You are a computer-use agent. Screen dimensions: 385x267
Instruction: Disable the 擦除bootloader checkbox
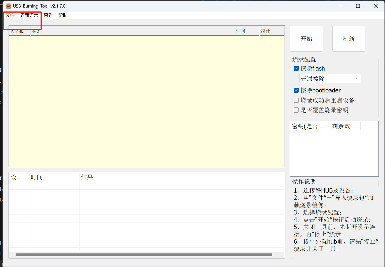[296, 90]
